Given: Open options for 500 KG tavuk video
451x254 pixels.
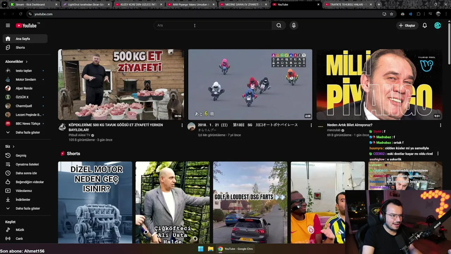Looking at the screenshot, I should tap(182, 125).
